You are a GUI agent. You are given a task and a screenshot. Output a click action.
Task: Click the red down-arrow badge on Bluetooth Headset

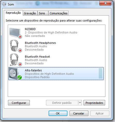pos(20,64)
